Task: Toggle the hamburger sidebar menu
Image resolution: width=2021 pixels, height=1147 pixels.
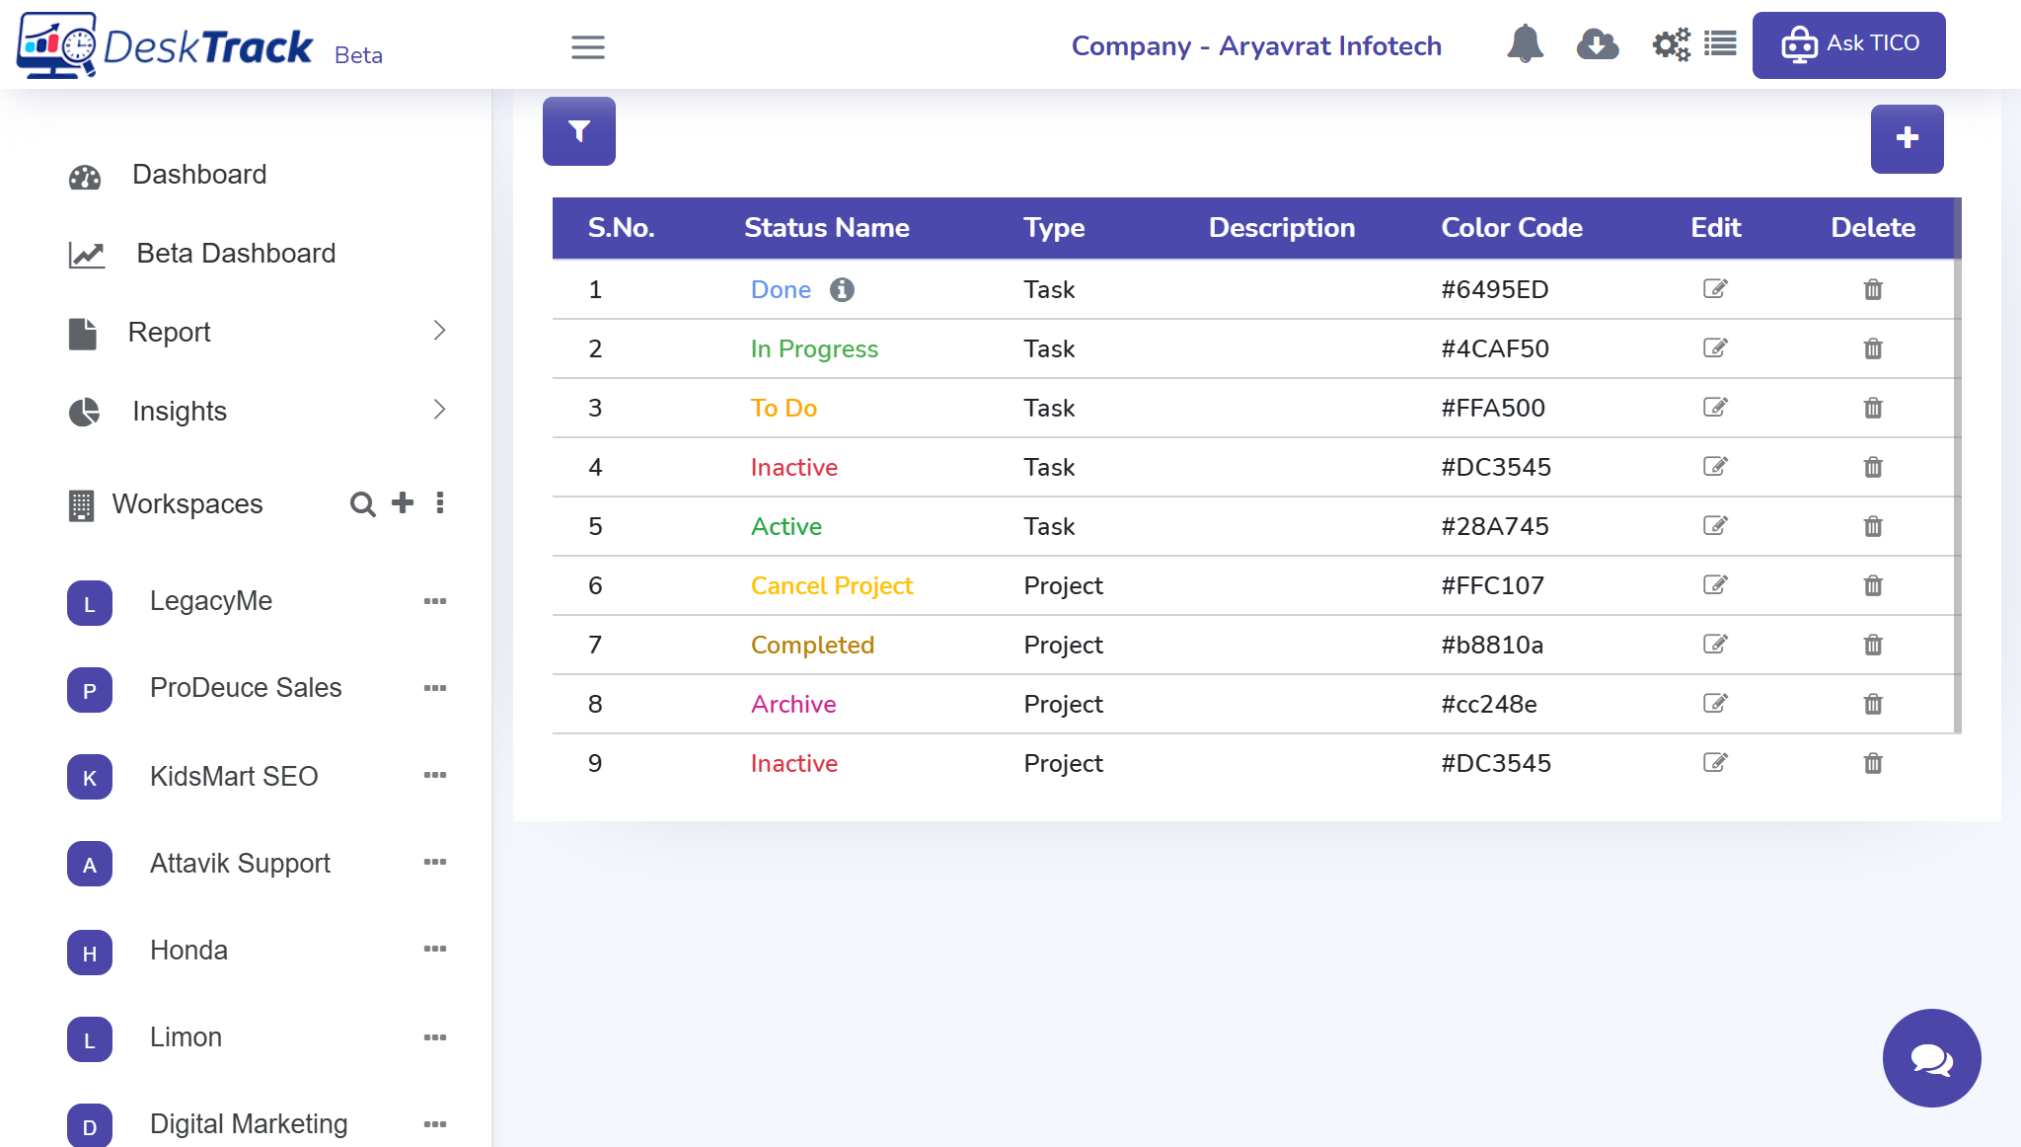Action: (588, 46)
